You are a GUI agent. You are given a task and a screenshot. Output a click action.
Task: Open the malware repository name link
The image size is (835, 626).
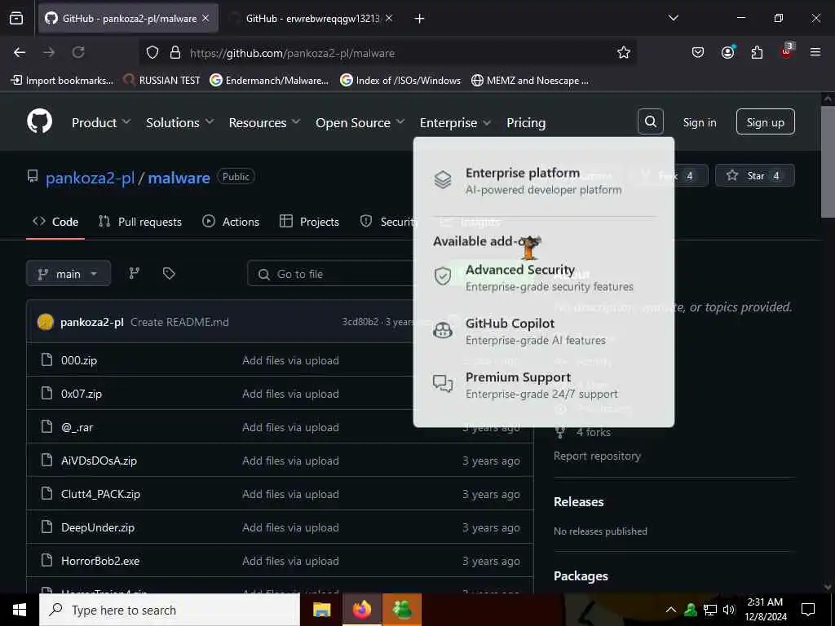[179, 177]
